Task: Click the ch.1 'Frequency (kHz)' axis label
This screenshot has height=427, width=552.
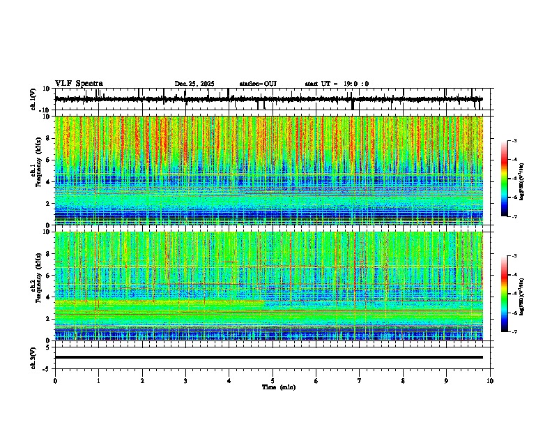Action: coord(39,162)
